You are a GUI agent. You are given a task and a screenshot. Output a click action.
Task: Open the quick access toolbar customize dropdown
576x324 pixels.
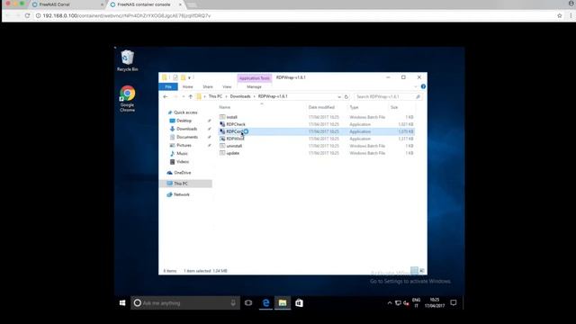point(189,78)
